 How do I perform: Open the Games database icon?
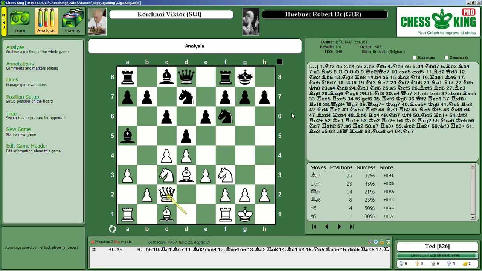coord(72,21)
